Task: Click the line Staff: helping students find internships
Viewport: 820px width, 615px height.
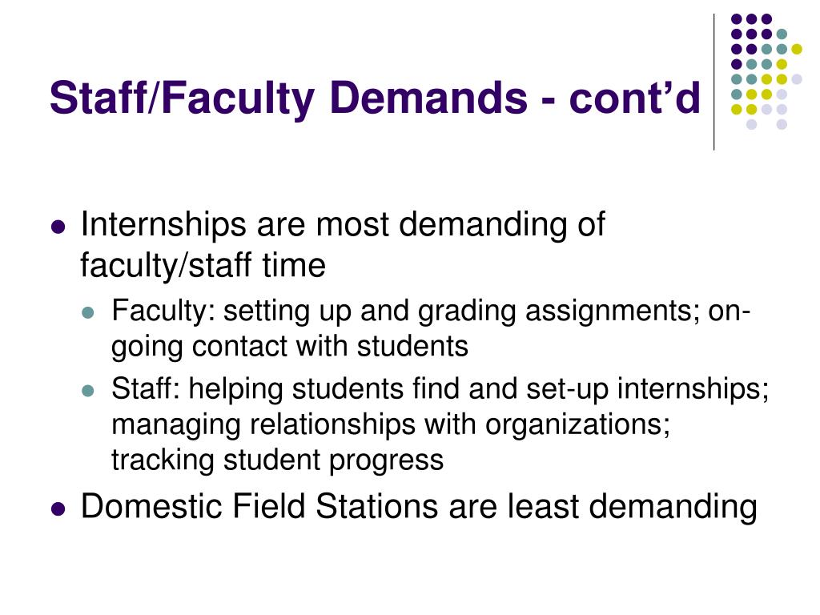Action: 440,390
